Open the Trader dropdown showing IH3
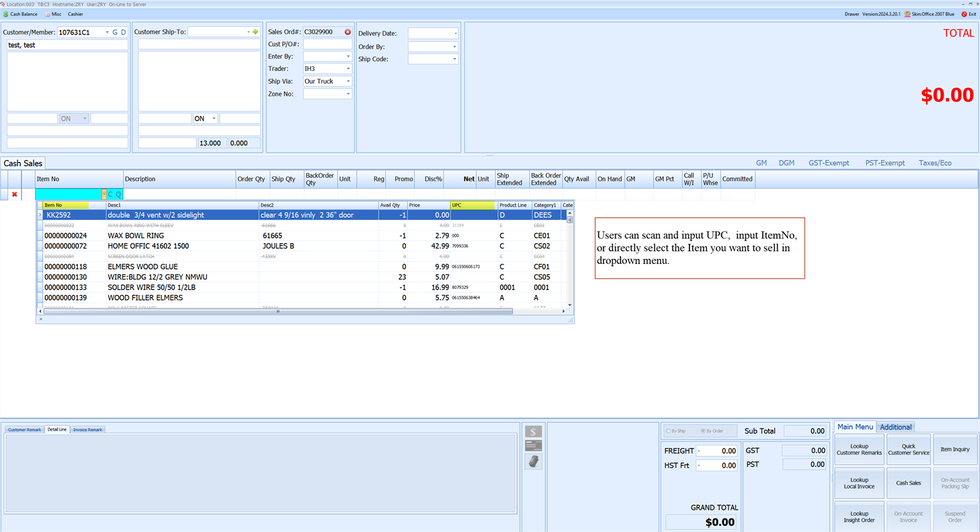 [348, 69]
